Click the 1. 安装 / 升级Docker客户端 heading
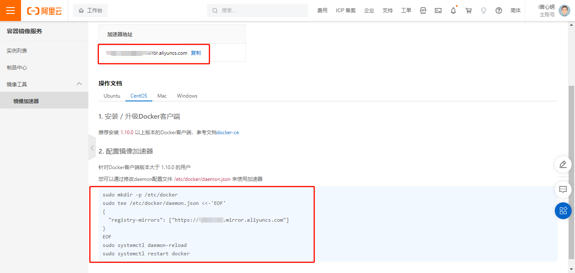575x273 pixels. pyautogui.click(x=139, y=117)
